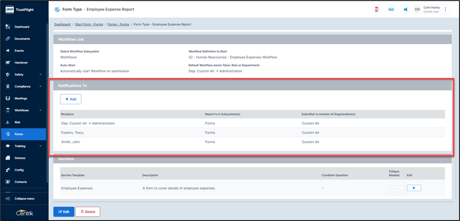The height and width of the screenshot is (221, 460).
Task: Select Dashboard in the sidebar menu
Action: point(22,27)
